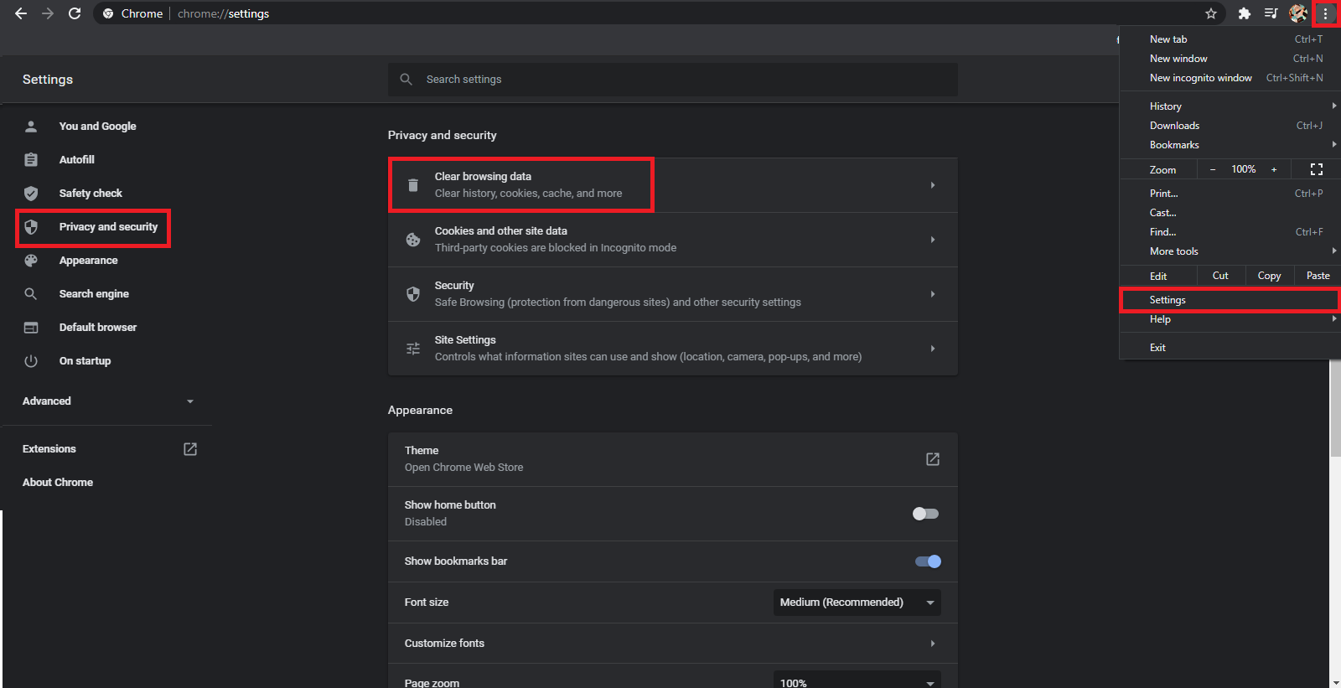This screenshot has height=688, width=1341.
Task: Choose Find... from the Chrome menu
Action: point(1230,232)
